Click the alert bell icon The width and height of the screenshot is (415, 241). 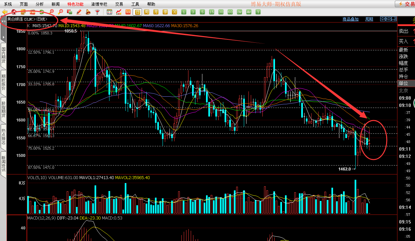(88, 12)
